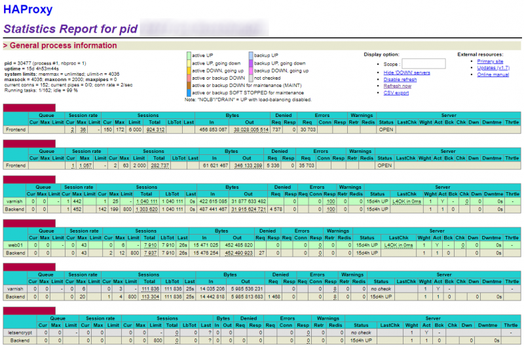The image size is (524, 347).
Task: Click bytes in value 456 853 067
Action: [214, 129]
